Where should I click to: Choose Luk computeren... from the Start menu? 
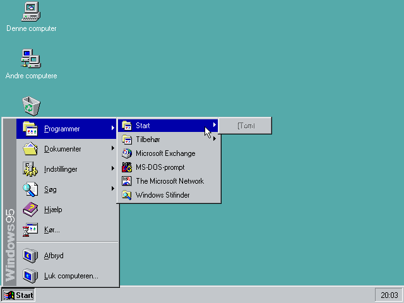coord(66,276)
